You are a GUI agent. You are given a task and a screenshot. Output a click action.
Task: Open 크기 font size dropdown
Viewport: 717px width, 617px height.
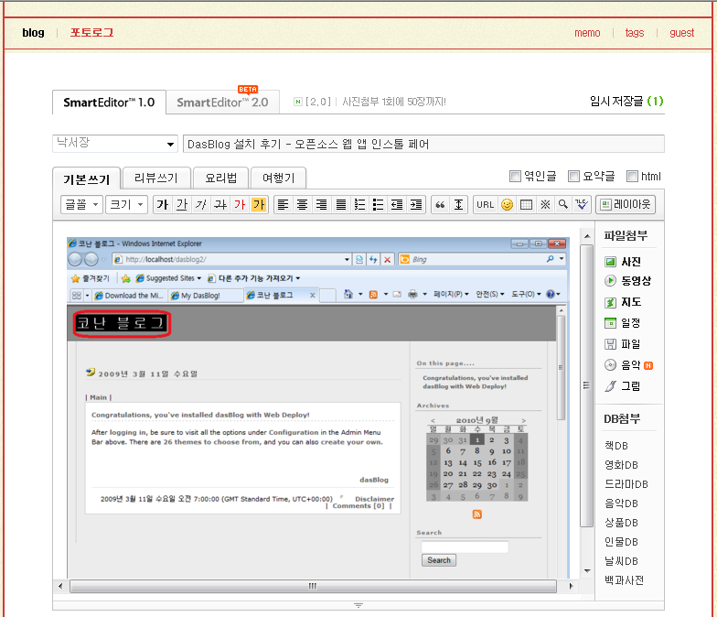coord(126,205)
